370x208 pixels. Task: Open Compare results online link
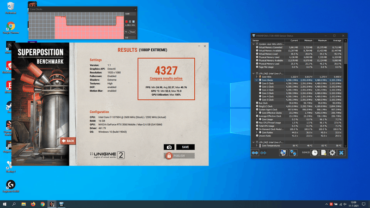(x=166, y=79)
